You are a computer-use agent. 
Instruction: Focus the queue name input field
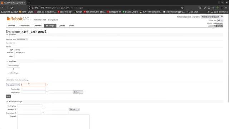[x=33, y=85]
